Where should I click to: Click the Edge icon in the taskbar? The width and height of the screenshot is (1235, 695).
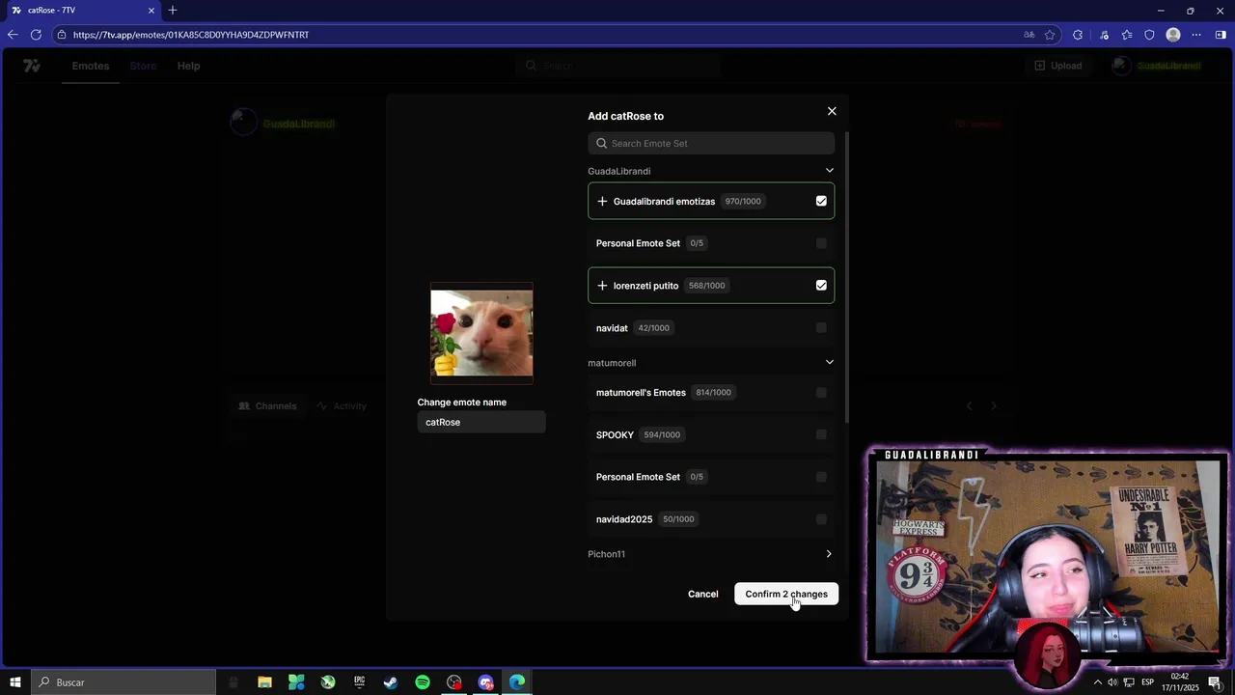(x=517, y=682)
